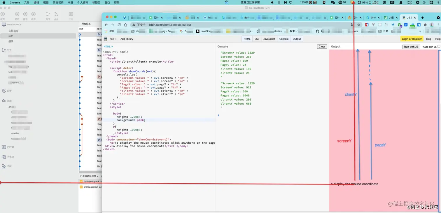Open the Chrome home page button
Screen dimensions: 441x213
tap(126, 25)
